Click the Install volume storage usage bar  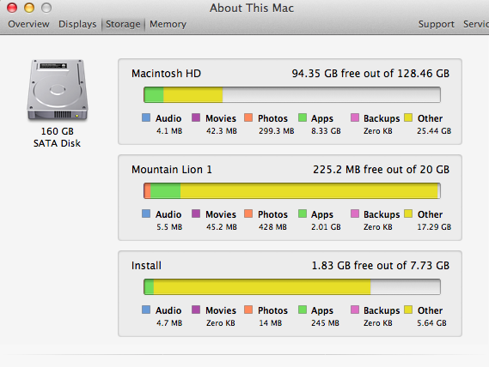click(292, 286)
